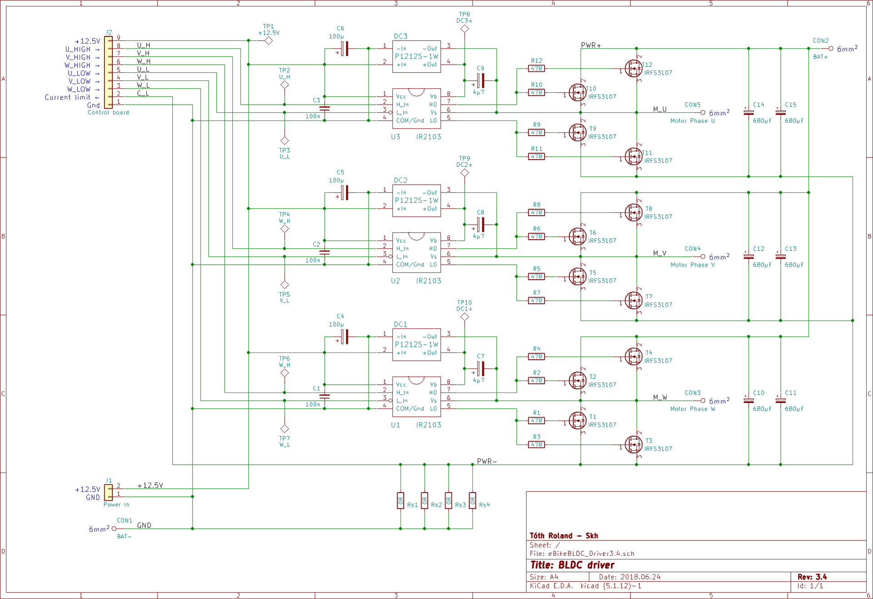Click the T3 IRFS3107 MOSFET symbol
873x599 pixels.
(633, 445)
